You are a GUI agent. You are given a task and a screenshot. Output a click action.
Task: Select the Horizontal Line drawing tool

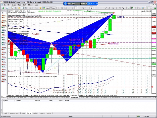102,8
